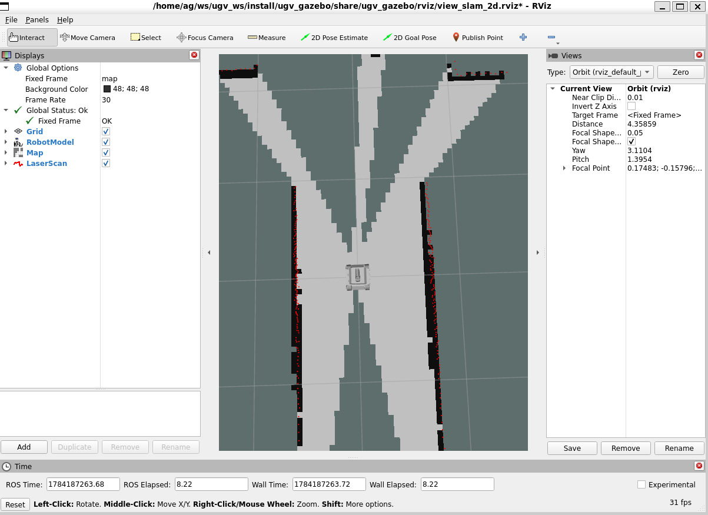
Task: Expand the Focal Point property
Action: 564,168
